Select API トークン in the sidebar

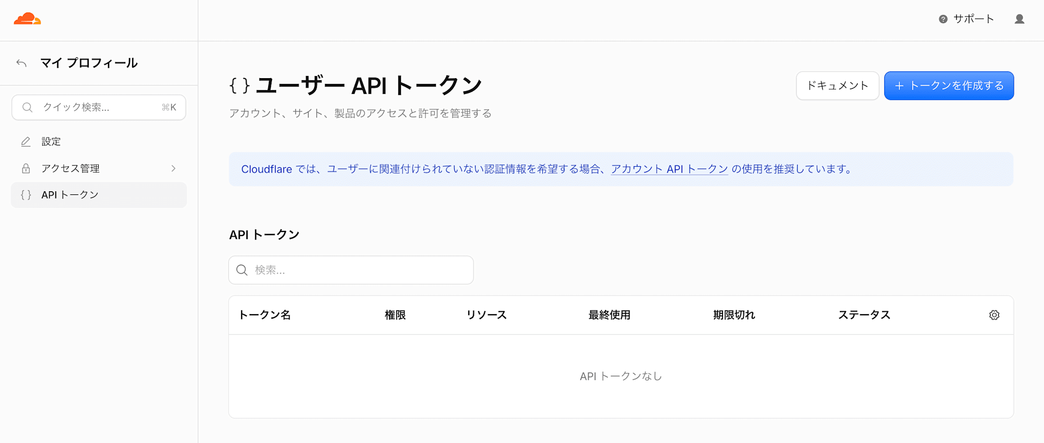point(99,195)
